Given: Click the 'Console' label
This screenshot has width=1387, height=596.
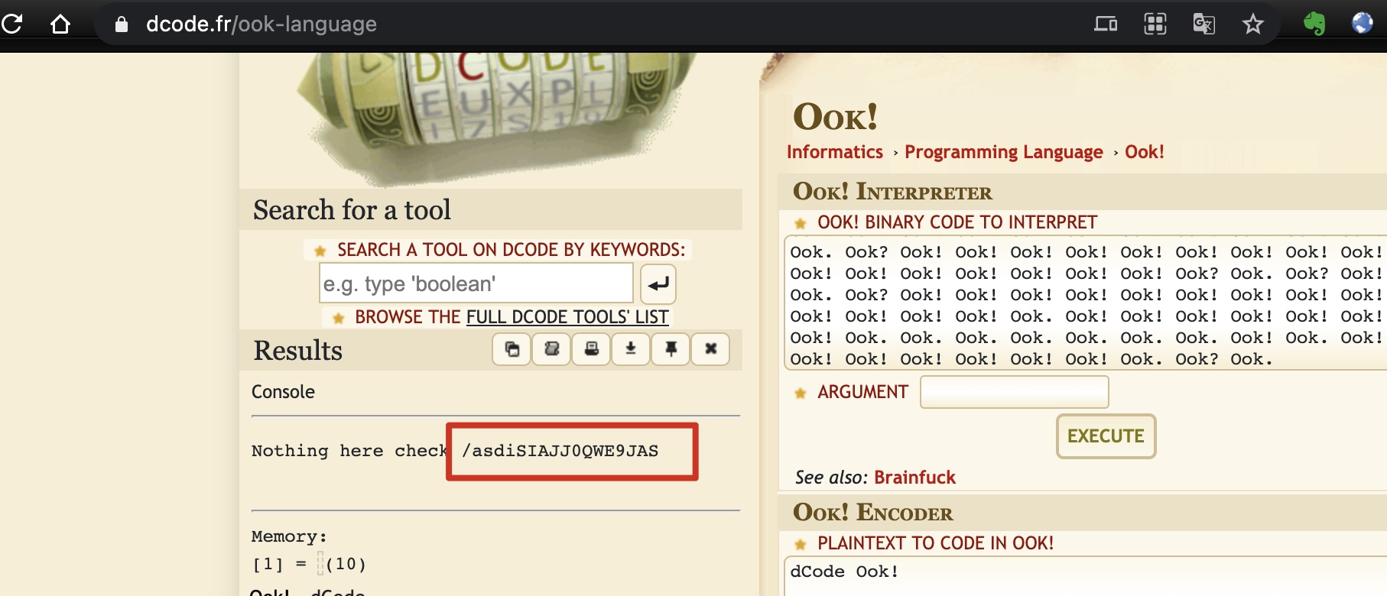Looking at the screenshot, I should point(283,392).
